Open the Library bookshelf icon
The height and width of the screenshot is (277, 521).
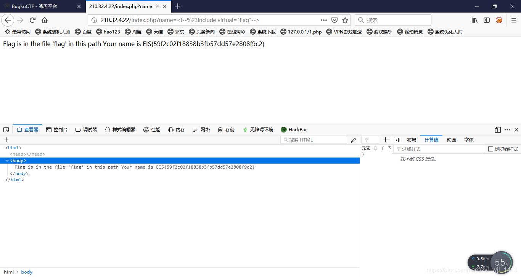[474, 20]
